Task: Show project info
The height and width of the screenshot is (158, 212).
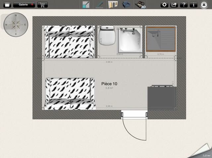Action: coord(193,5)
